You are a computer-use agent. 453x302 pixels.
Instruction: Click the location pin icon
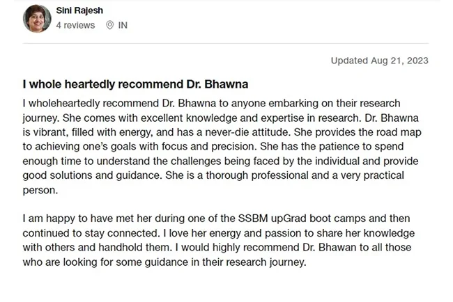pos(109,25)
